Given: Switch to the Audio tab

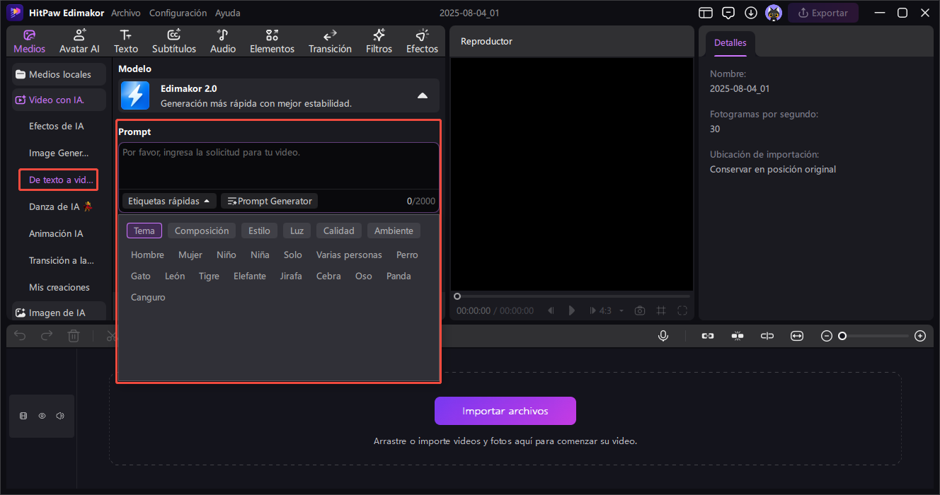Looking at the screenshot, I should tap(223, 42).
